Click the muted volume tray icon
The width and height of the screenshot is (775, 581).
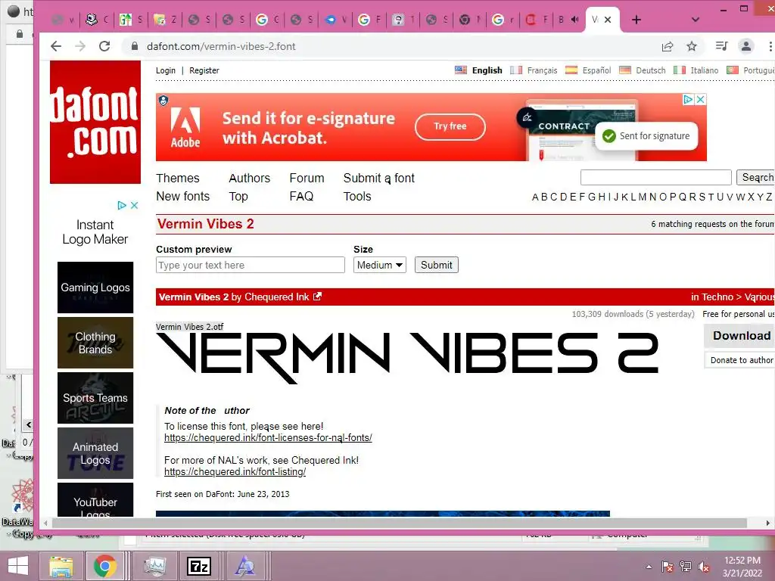pos(704,566)
